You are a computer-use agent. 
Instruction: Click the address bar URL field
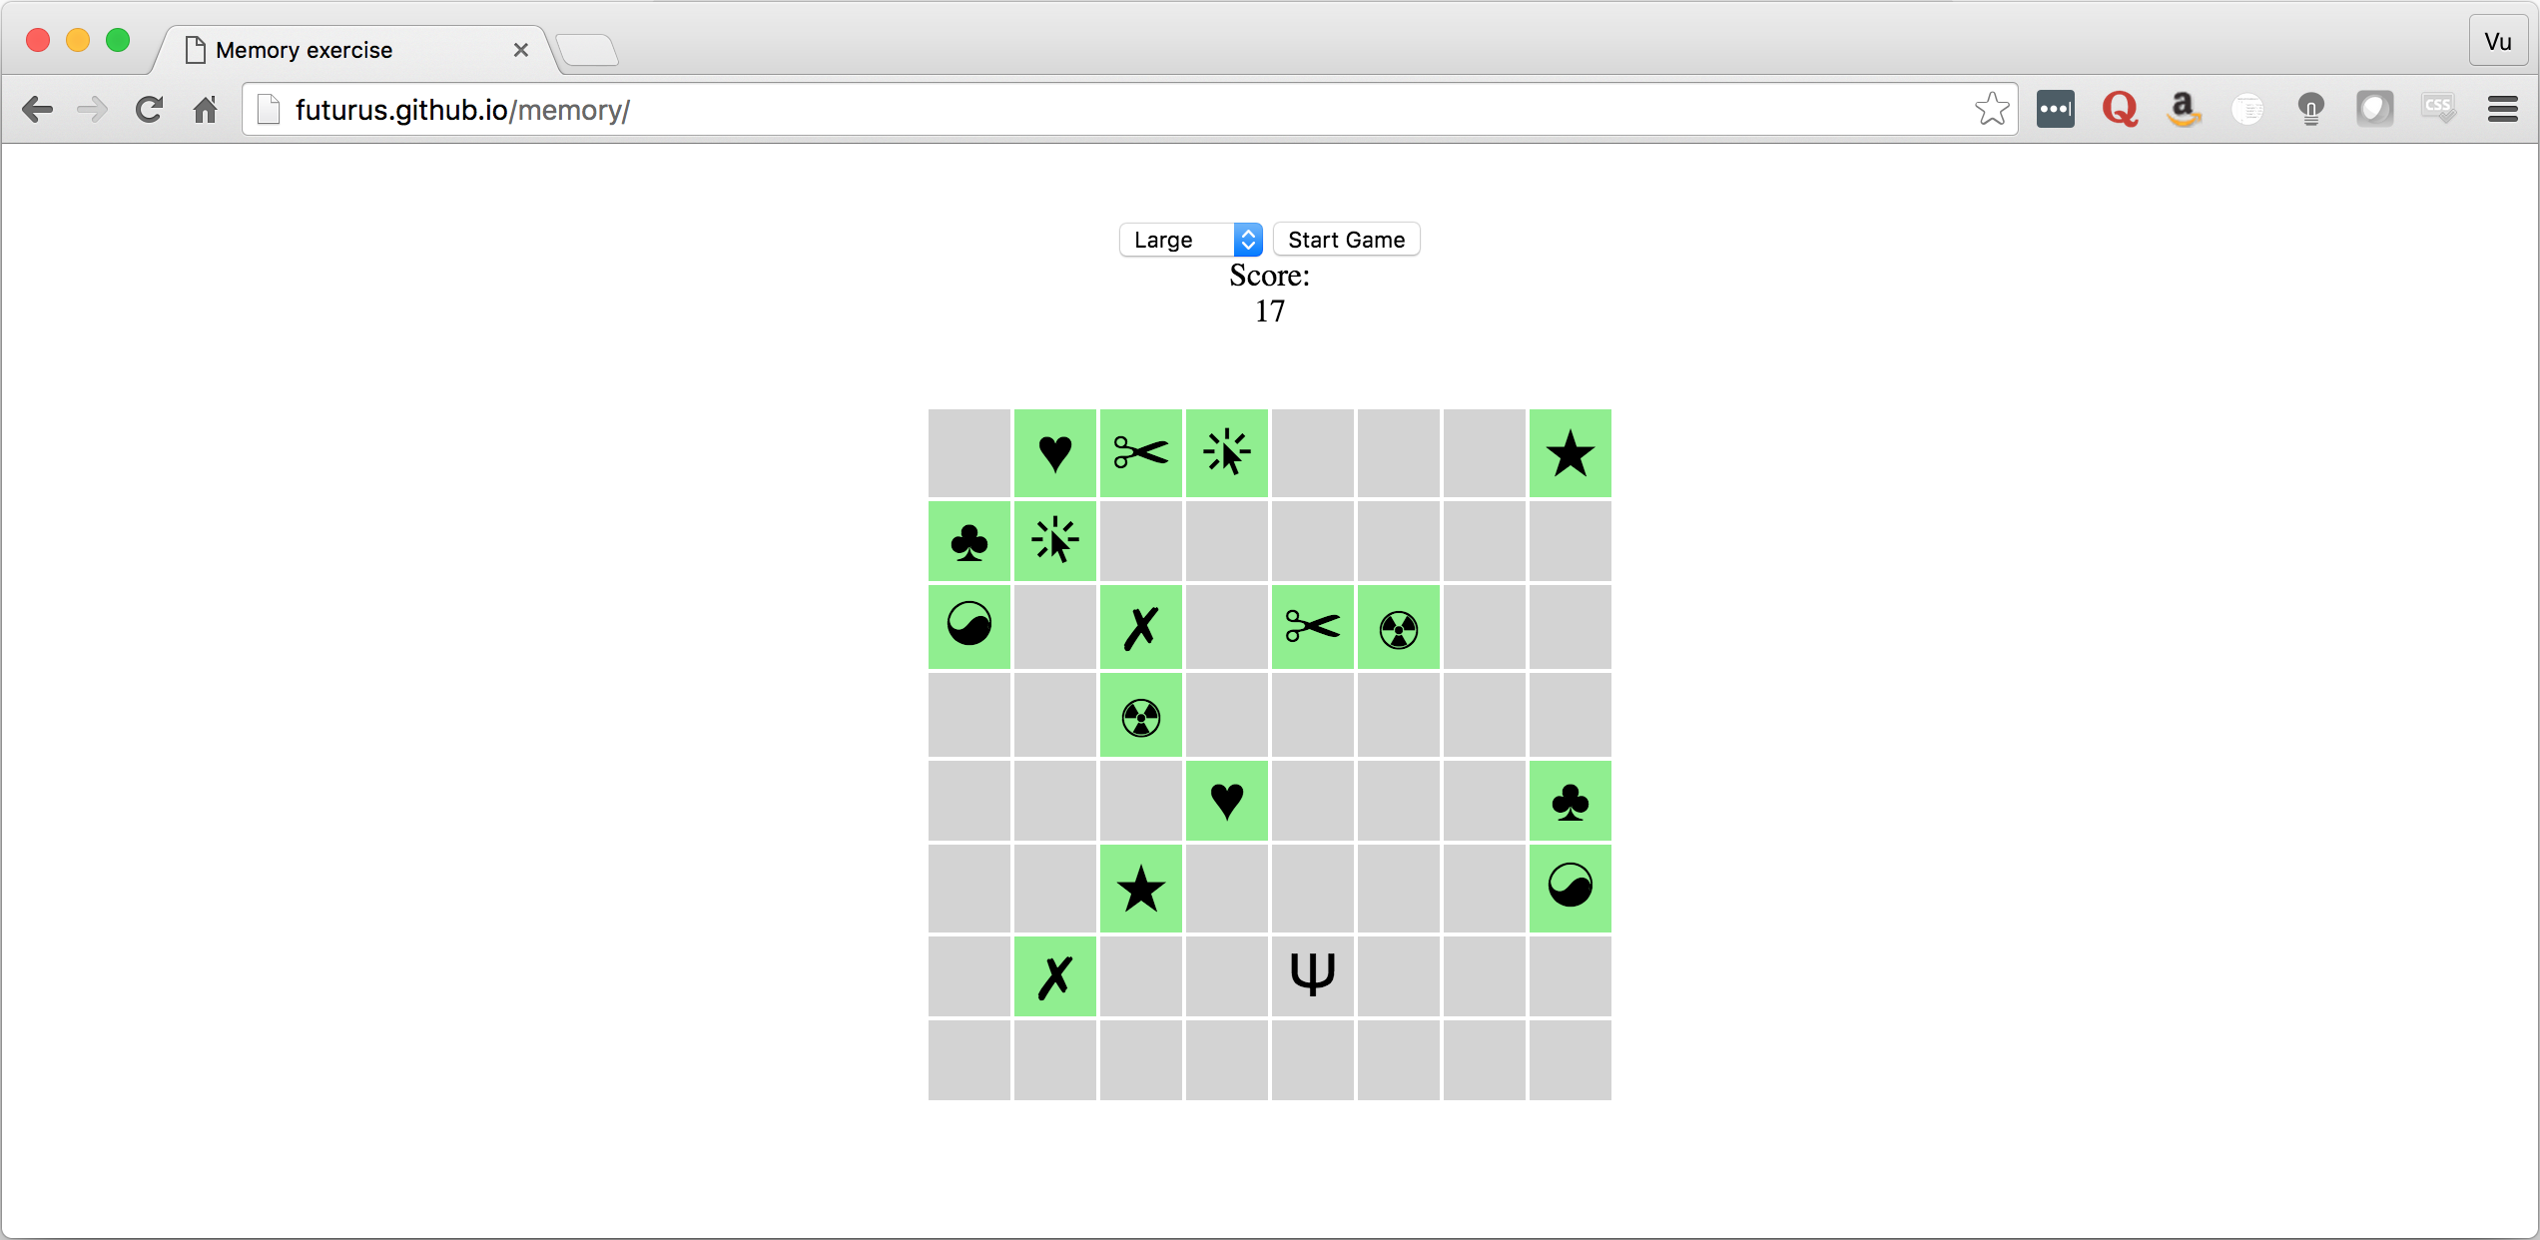[1098, 110]
